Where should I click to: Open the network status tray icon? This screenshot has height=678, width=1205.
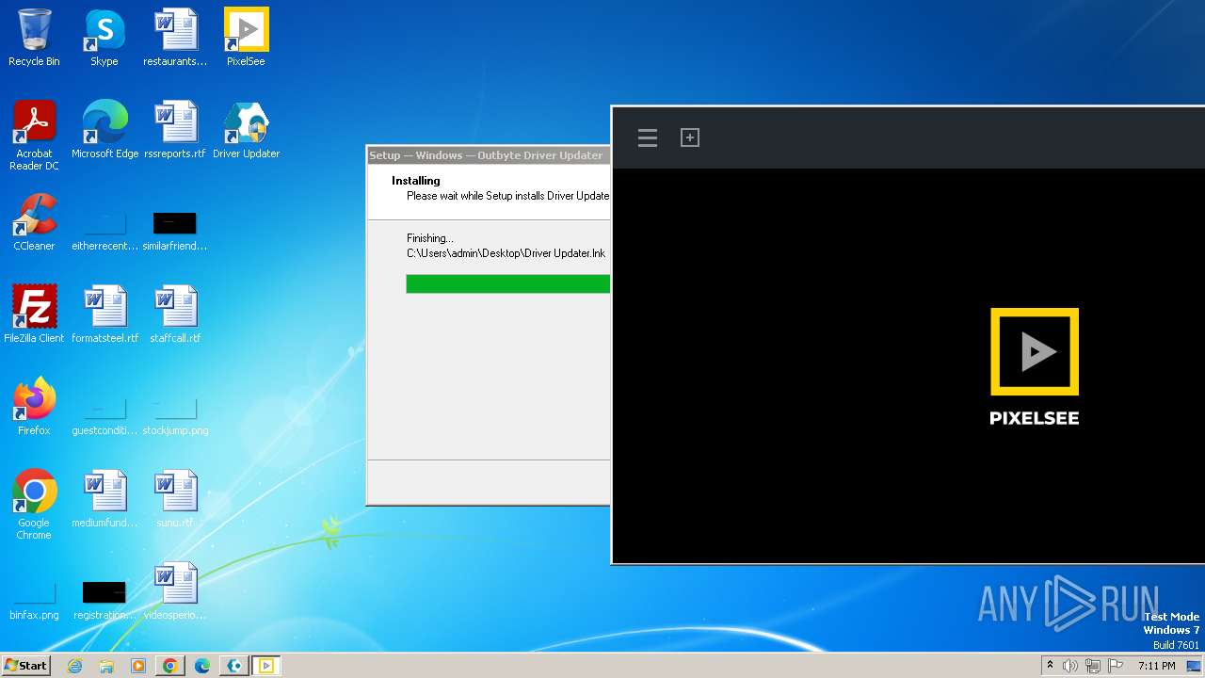tap(1093, 666)
